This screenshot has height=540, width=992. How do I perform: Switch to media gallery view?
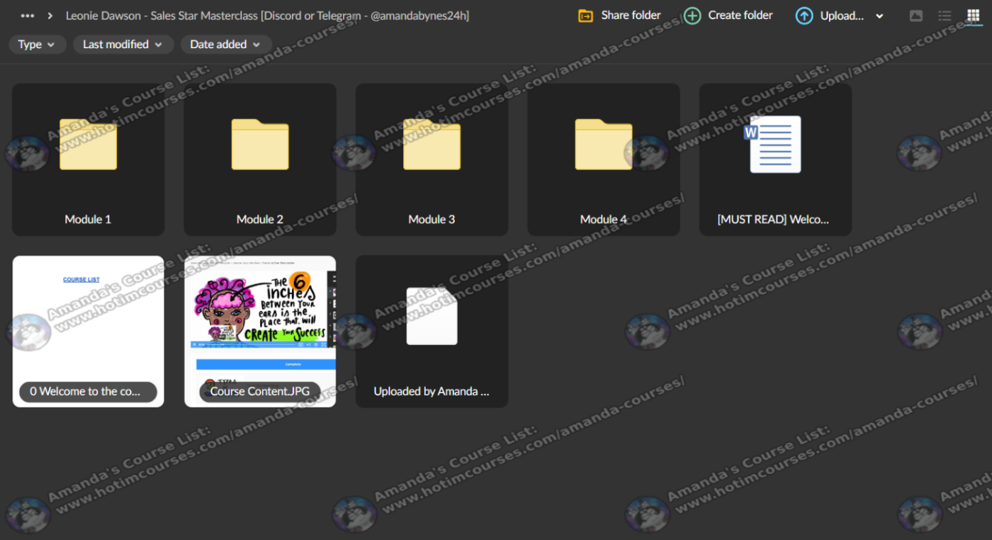pyautogui.click(x=916, y=16)
